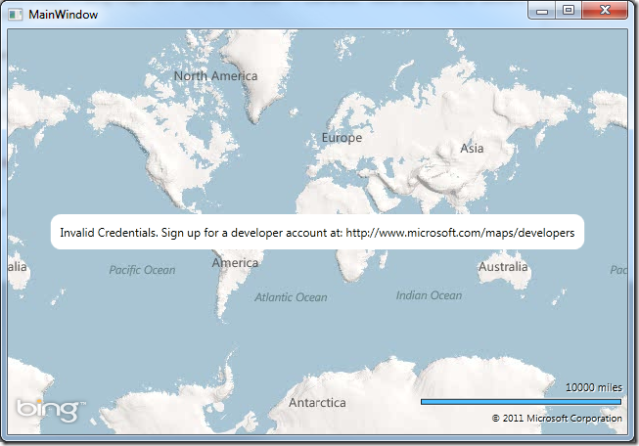Click the Indian Ocean label
639x446 pixels.
pos(430,295)
